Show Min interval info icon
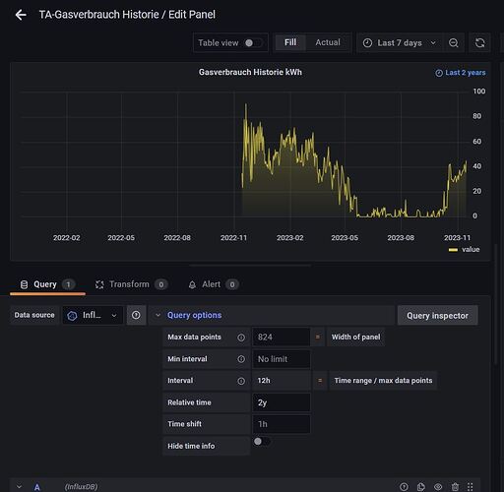Screen dimensions: 504x492 tap(241, 359)
